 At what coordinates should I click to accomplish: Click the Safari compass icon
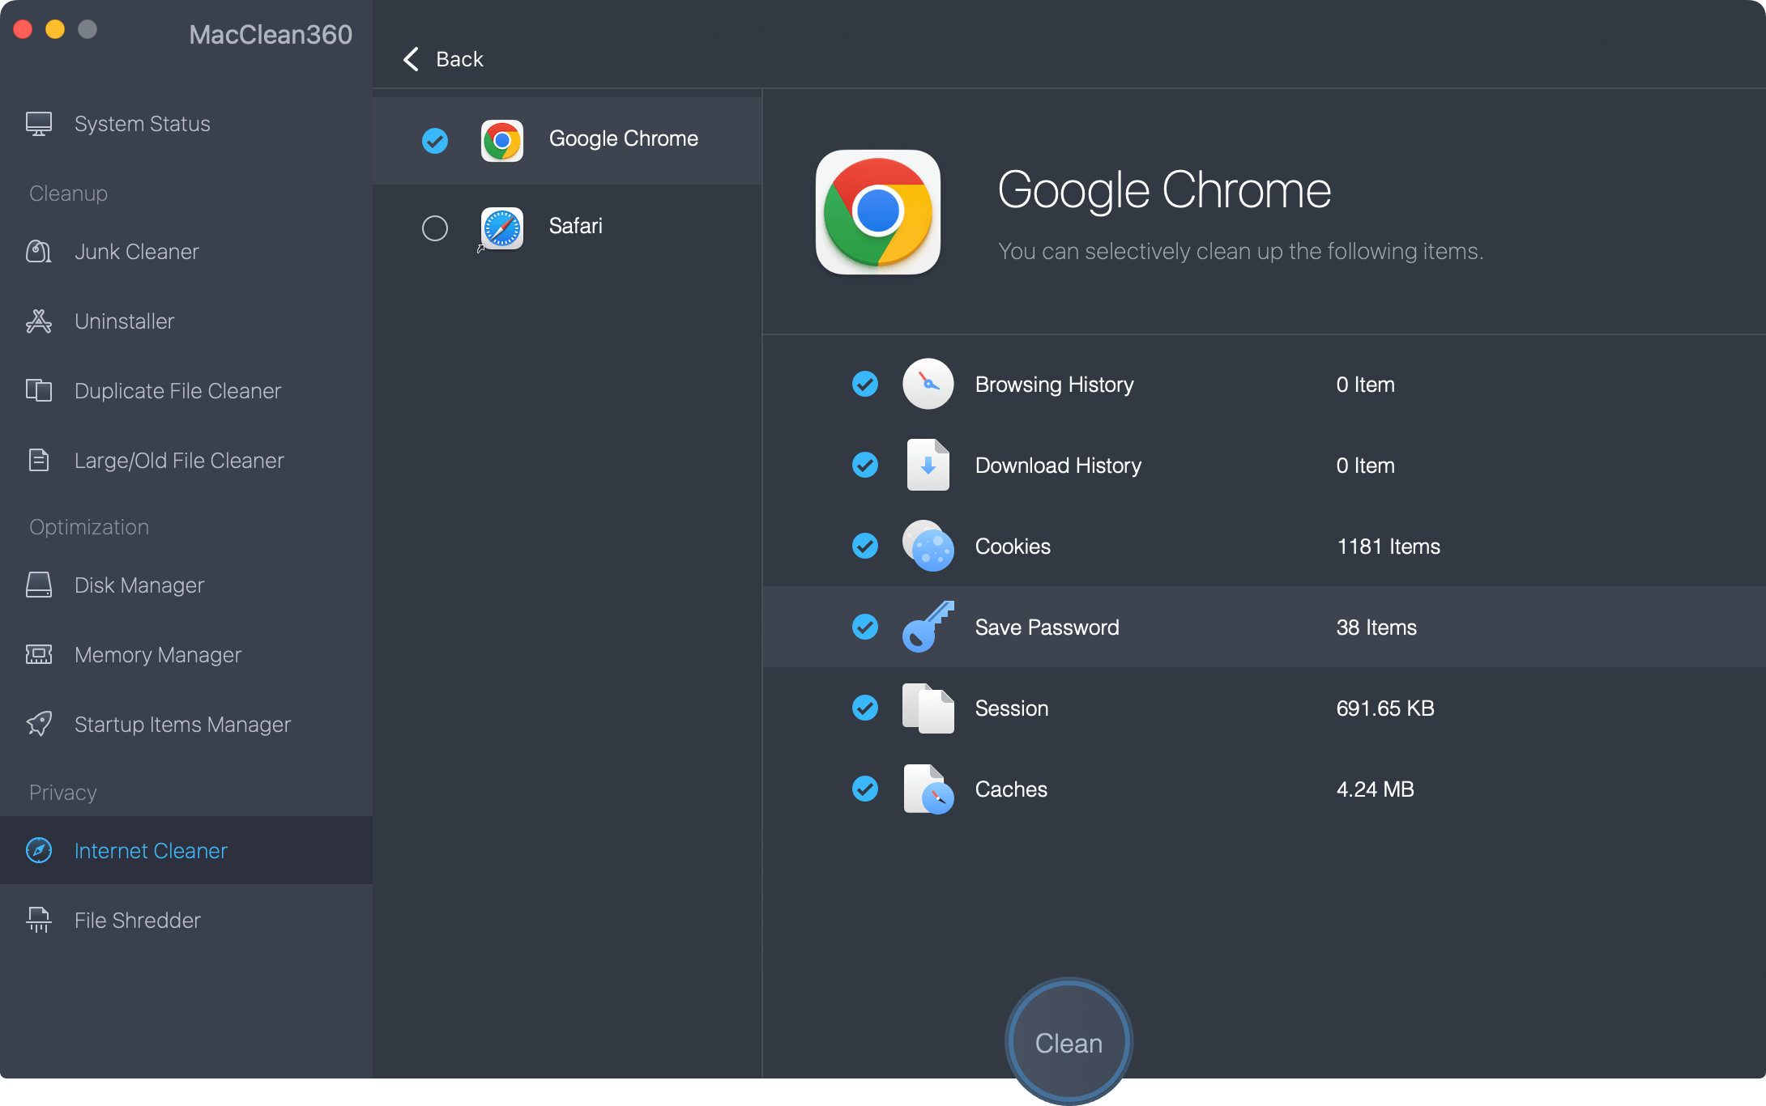(x=501, y=228)
